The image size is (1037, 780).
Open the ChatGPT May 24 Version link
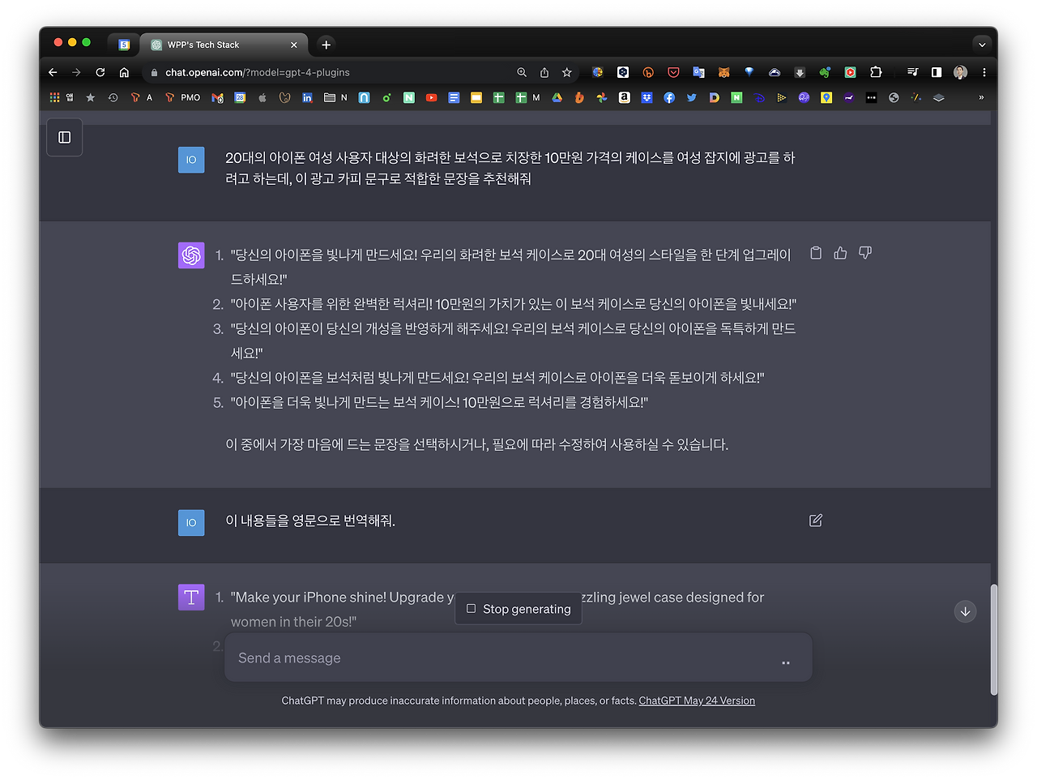[x=697, y=701]
